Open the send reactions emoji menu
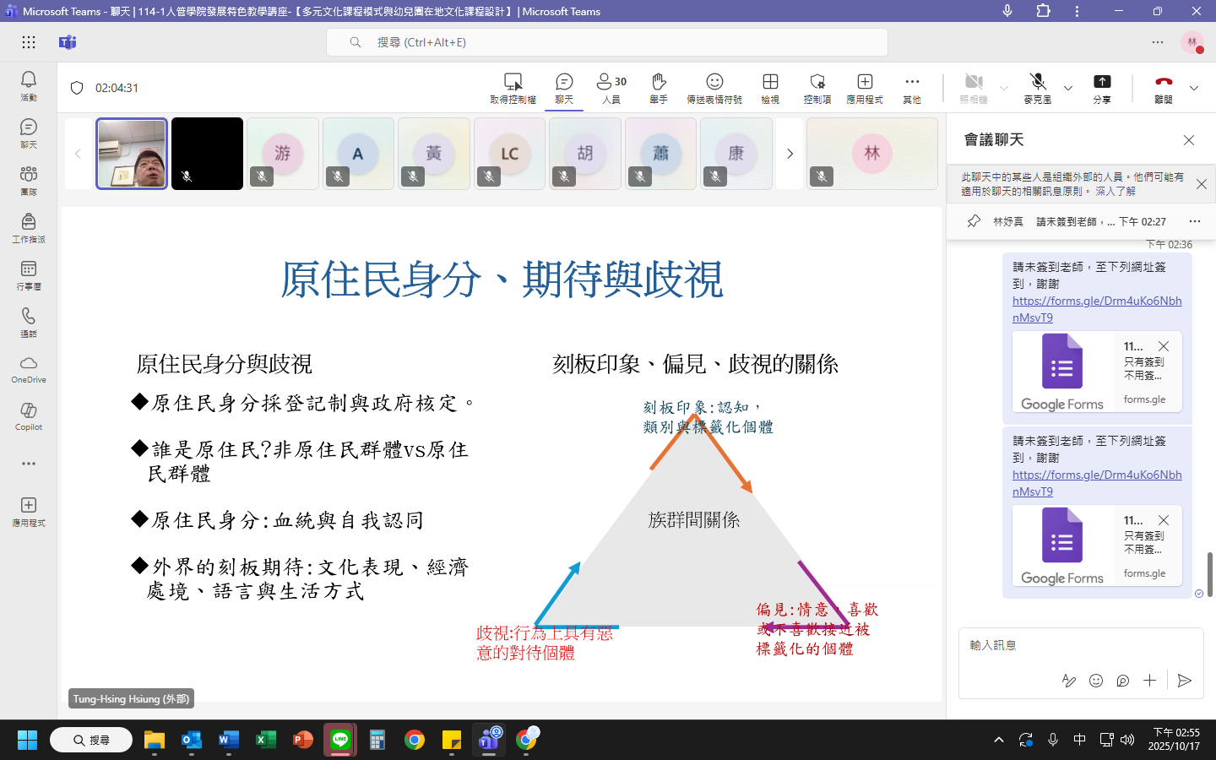The image size is (1216, 760). (714, 87)
